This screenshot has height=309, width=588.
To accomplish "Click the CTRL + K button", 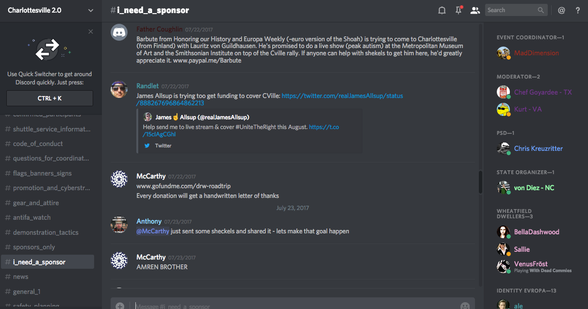I will click(49, 98).
